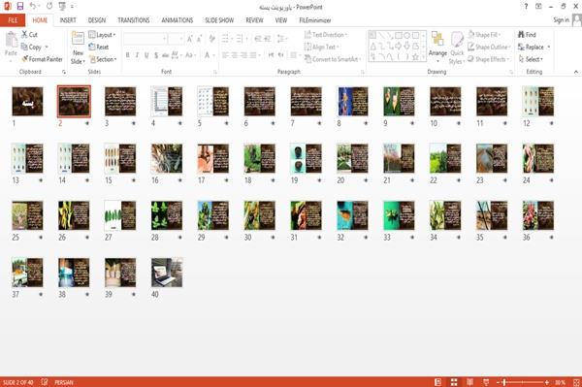Switch to the REVIEW tab

pyautogui.click(x=254, y=20)
